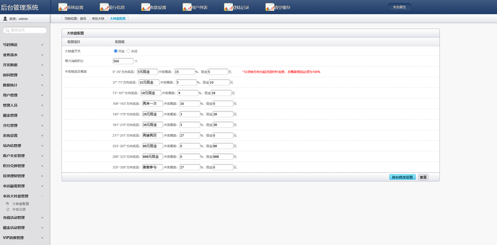Click the 清空缓存 chart icon
The width and height of the screenshot is (497, 245).
tap(270, 7)
